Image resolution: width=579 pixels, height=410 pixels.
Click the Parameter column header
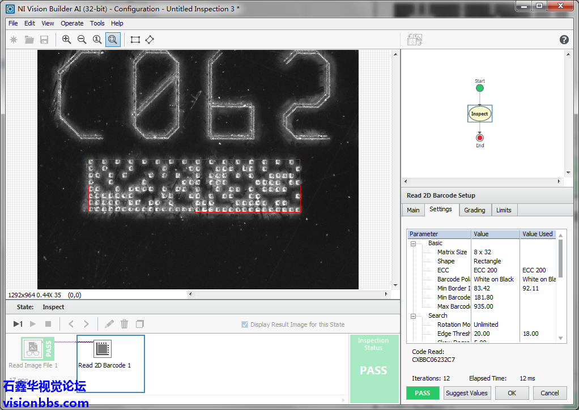[x=439, y=234]
